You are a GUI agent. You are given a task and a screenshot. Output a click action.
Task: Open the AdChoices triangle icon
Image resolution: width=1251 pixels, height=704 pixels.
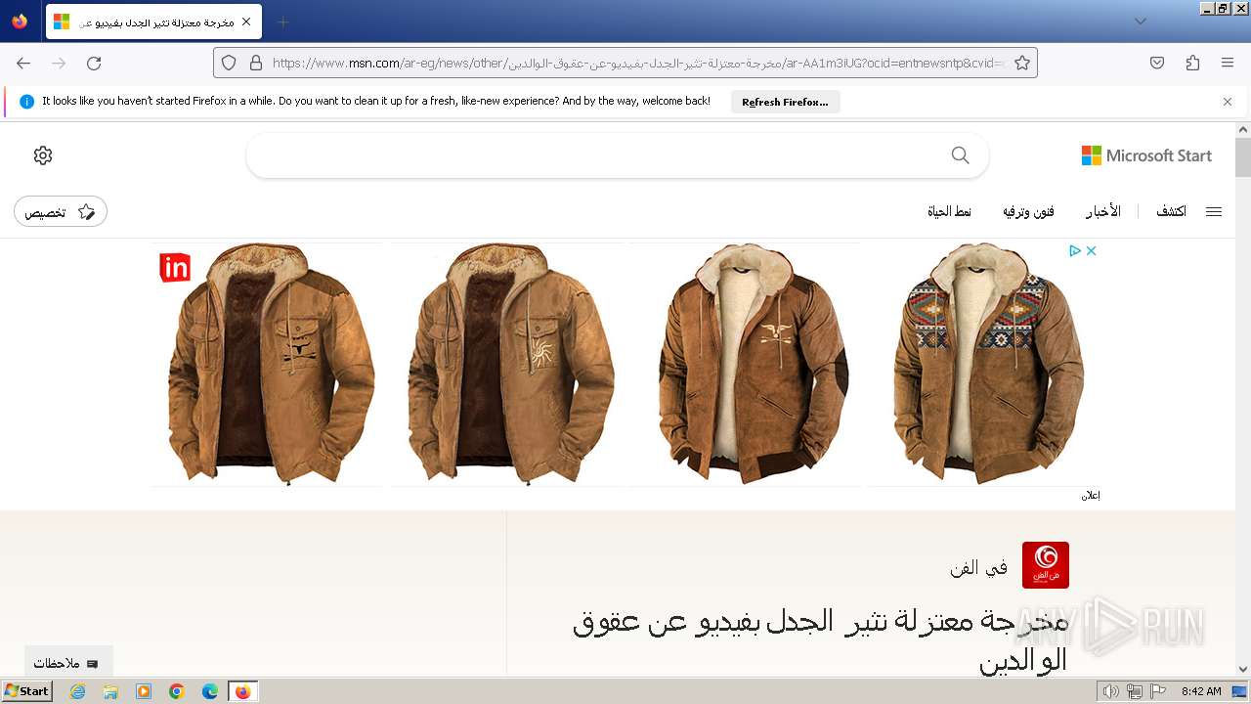(1074, 251)
